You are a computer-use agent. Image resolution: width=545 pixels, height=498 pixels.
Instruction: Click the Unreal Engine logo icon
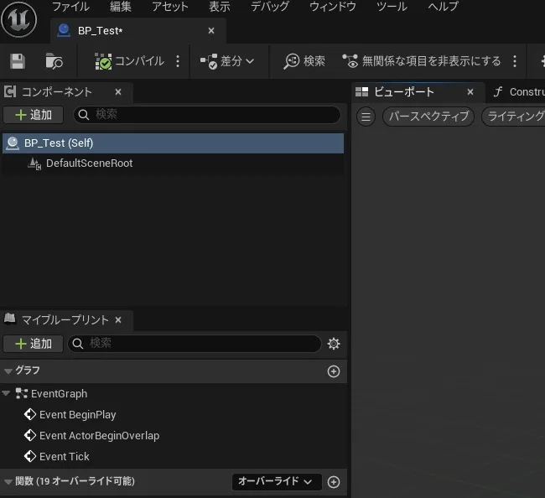pos(18,19)
